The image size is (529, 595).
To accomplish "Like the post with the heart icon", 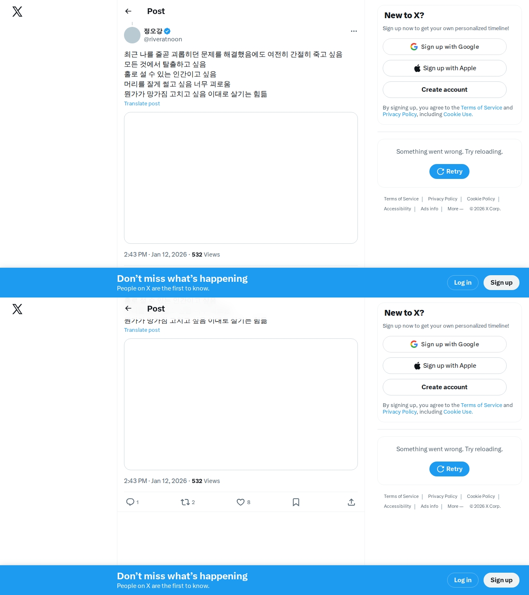I will pyautogui.click(x=241, y=502).
